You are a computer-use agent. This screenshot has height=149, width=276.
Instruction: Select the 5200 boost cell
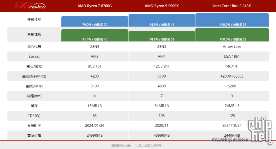[x=232, y=86]
